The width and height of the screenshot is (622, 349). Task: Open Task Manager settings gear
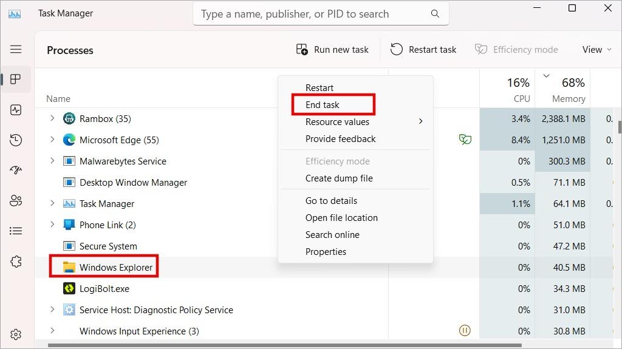16,334
